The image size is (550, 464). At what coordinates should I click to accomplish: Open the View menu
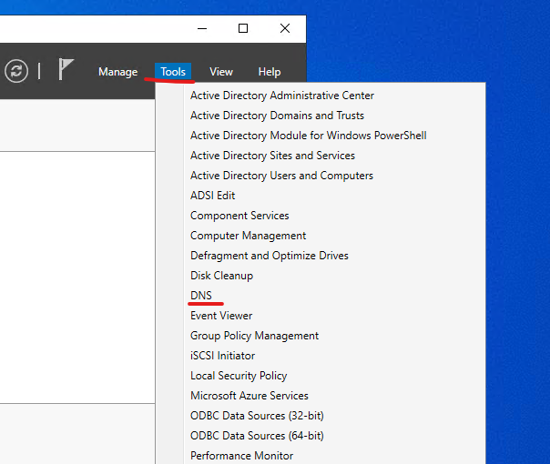(221, 72)
